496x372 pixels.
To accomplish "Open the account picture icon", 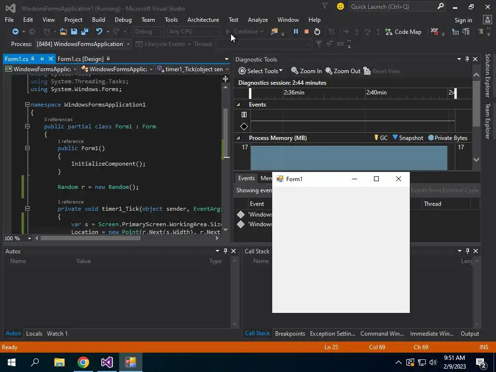I will (x=487, y=19).
